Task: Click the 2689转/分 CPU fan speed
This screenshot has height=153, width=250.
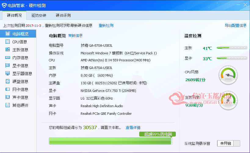Action: [195, 80]
